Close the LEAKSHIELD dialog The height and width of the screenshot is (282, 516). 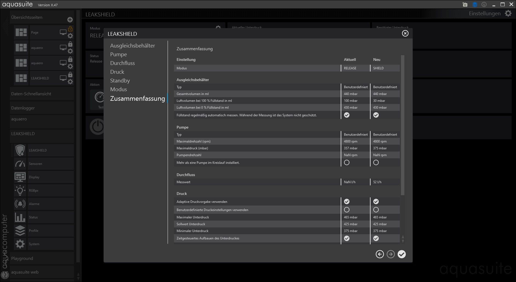pos(405,33)
